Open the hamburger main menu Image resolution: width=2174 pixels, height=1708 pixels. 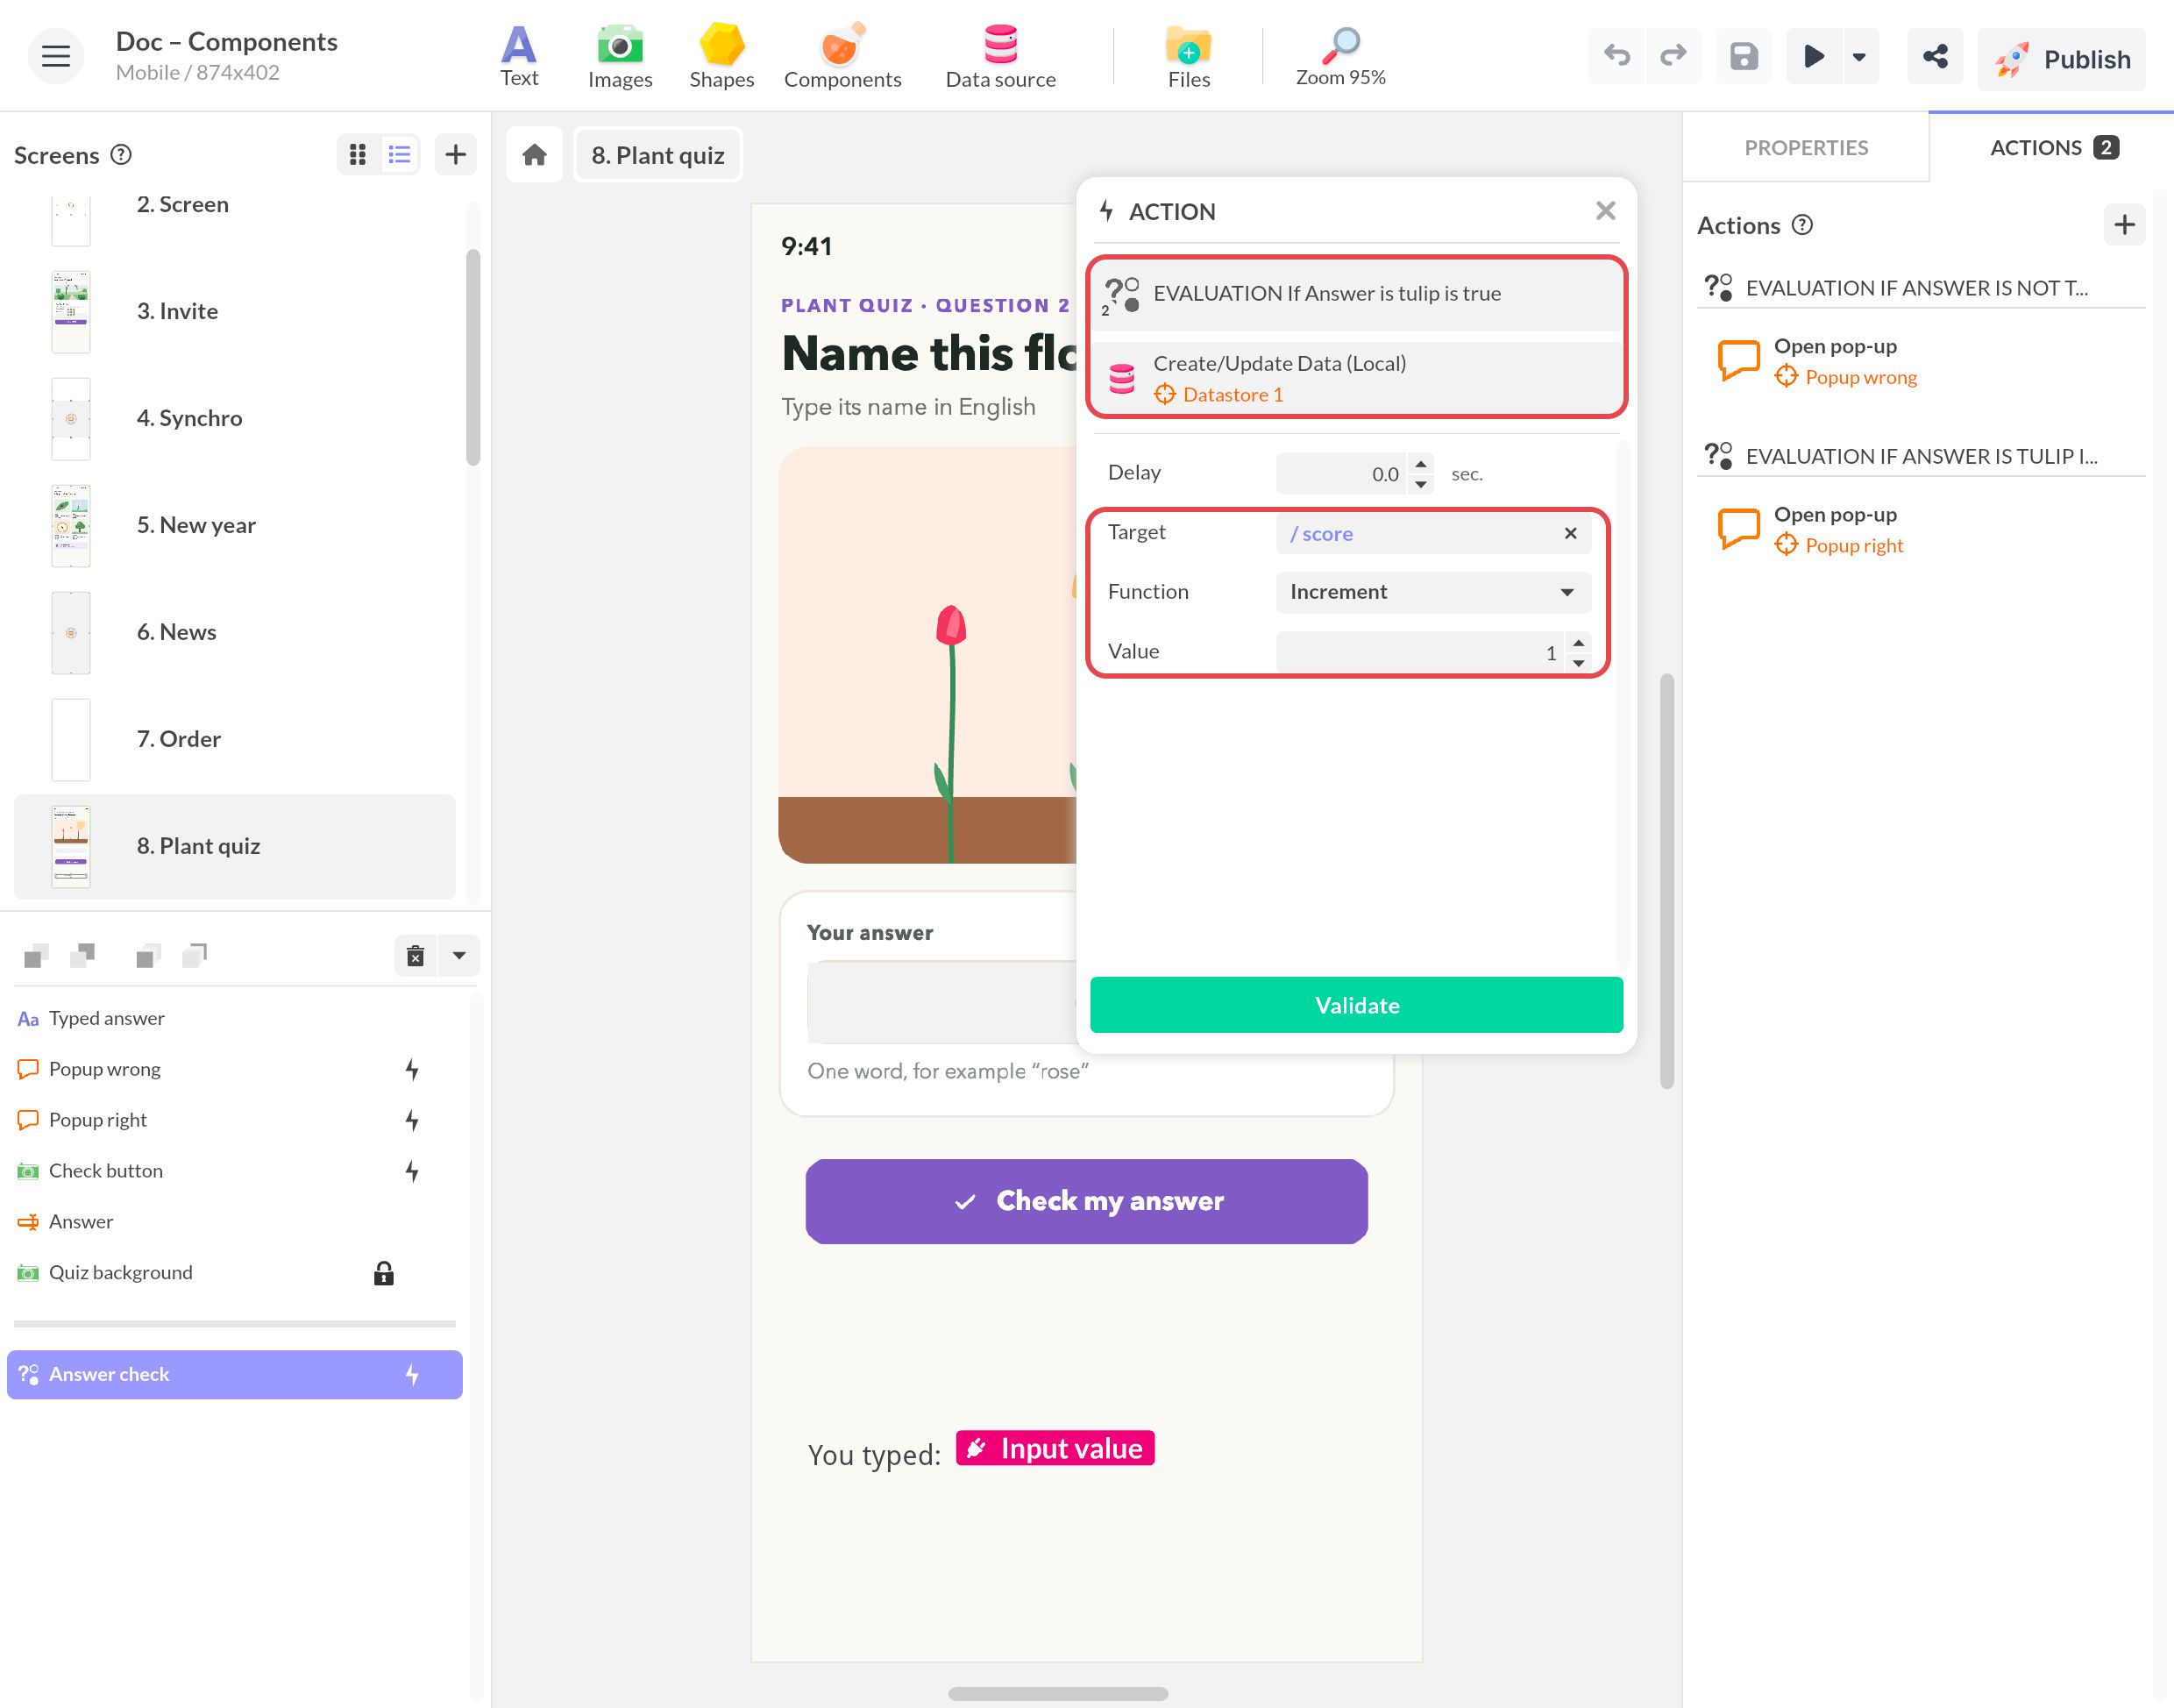click(56, 56)
